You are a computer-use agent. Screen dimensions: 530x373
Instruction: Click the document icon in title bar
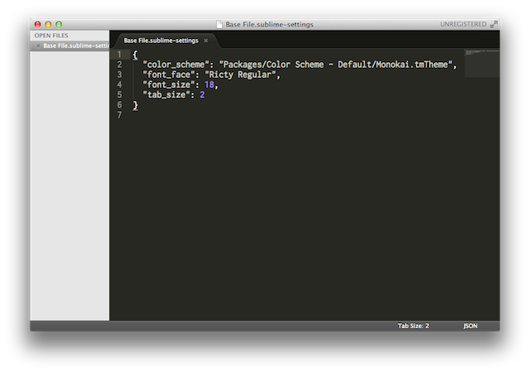tap(219, 25)
